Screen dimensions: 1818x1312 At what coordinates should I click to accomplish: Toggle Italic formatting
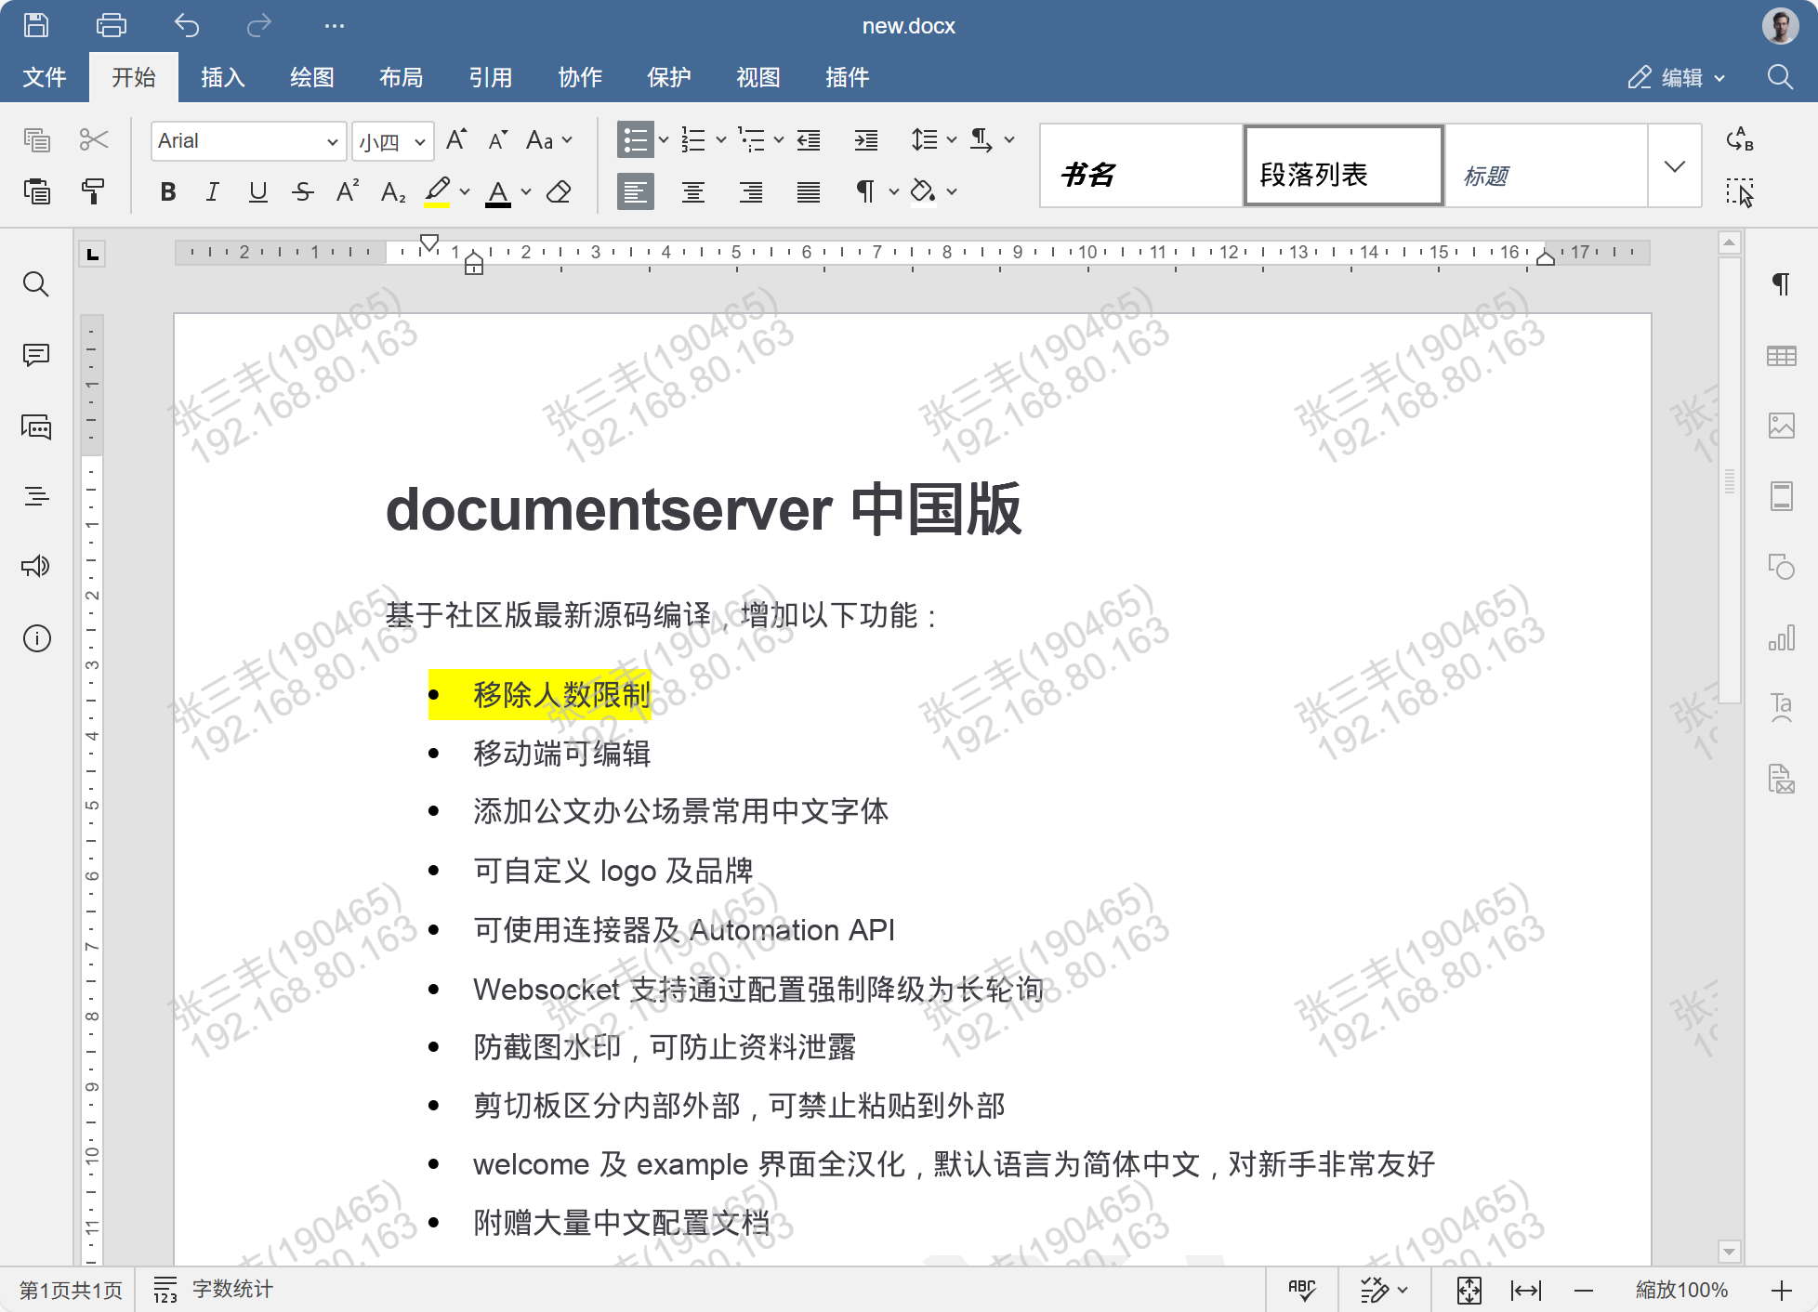pos(213,191)
